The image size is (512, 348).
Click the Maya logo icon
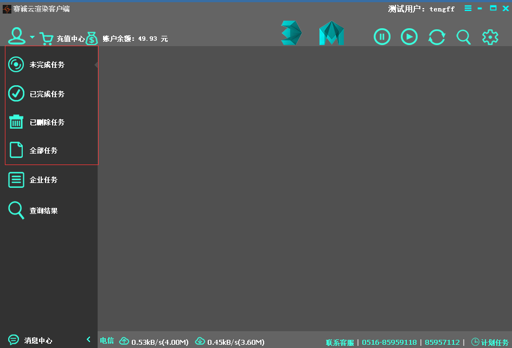[x=331, y=34]
